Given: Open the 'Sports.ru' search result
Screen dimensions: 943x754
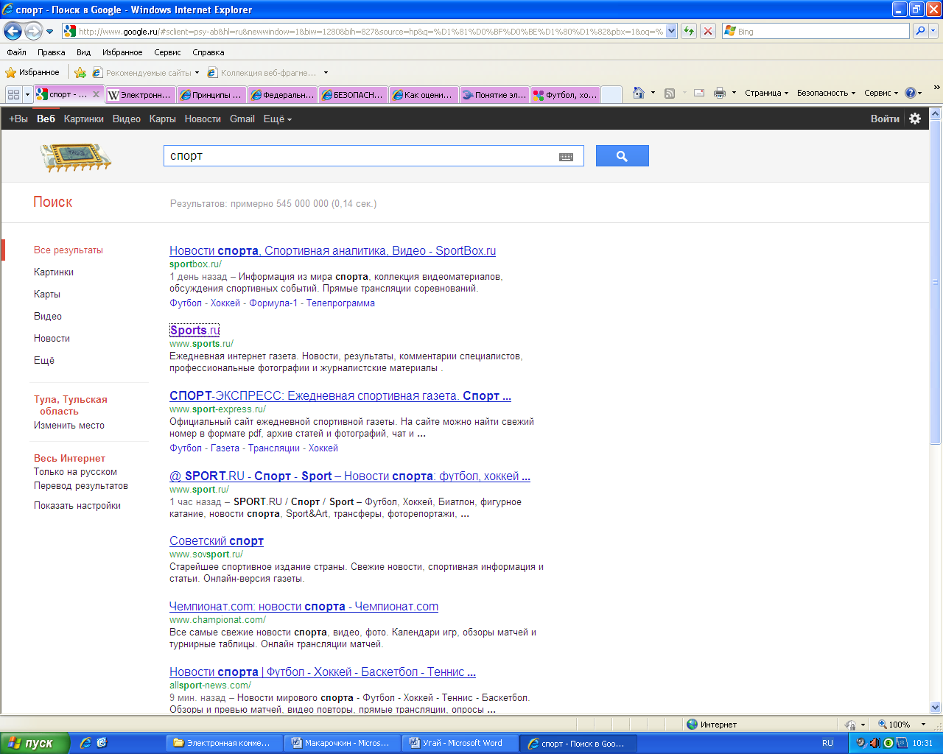Looking at the screenshot, I should [194, 330].
